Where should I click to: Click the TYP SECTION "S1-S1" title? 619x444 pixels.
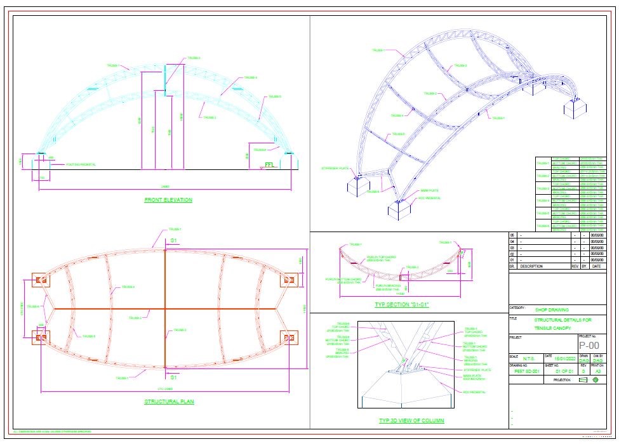402,305
